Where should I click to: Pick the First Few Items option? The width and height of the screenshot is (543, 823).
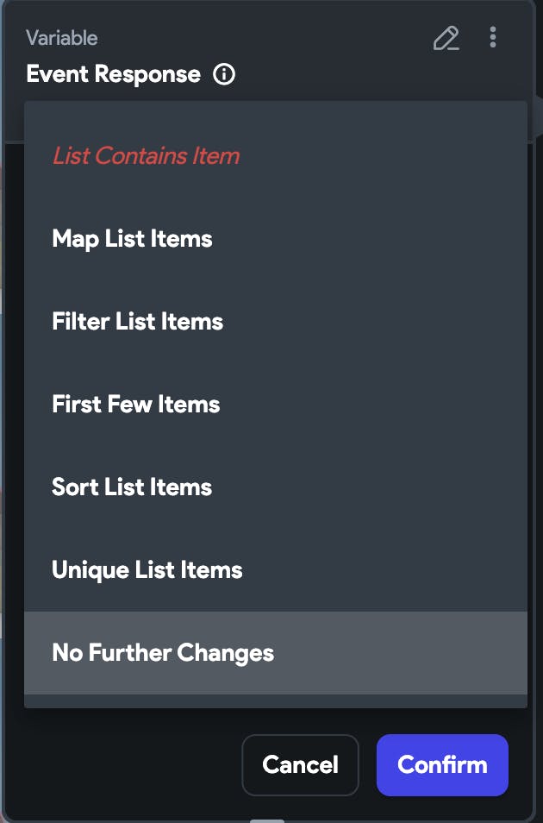(x=135, y=405)
